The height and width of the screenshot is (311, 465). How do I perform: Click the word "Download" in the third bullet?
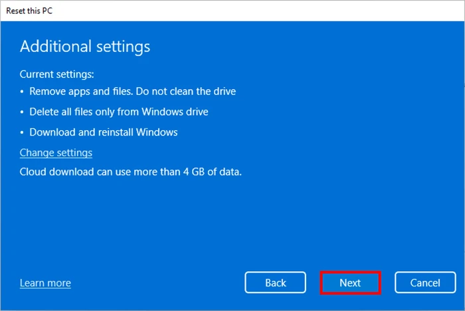click(52, 132)
